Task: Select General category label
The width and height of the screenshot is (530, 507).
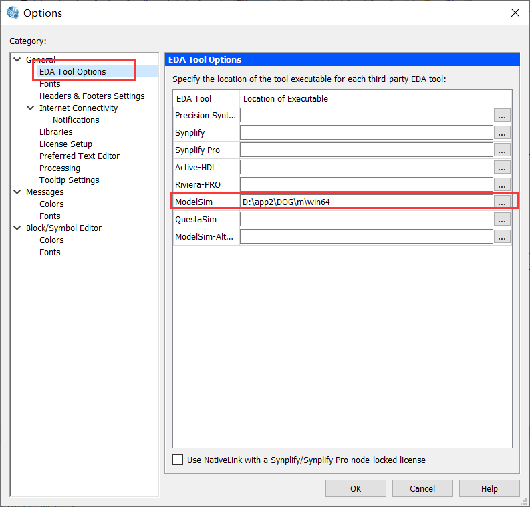Action: pyautogui.click(x=41, y=60)
